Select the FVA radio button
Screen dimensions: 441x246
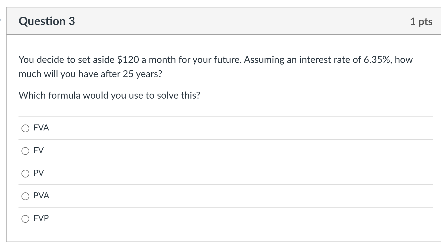[25, 128]
